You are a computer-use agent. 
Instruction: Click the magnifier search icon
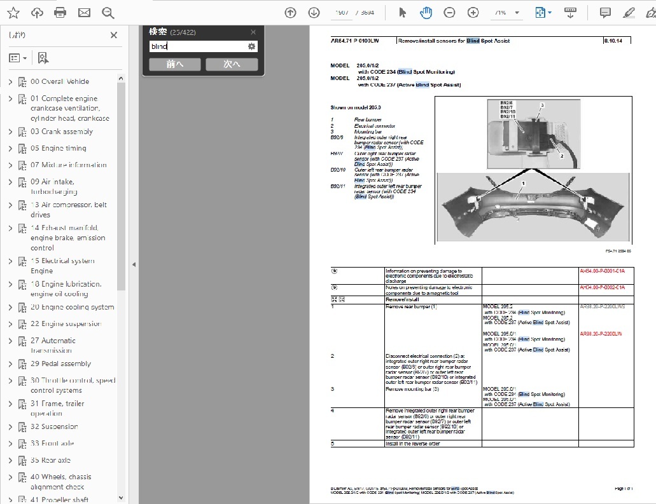108,13
